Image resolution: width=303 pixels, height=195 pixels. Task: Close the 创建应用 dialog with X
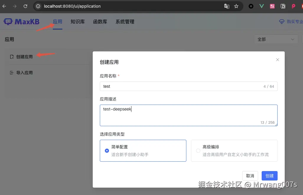(x=278, y=60)
